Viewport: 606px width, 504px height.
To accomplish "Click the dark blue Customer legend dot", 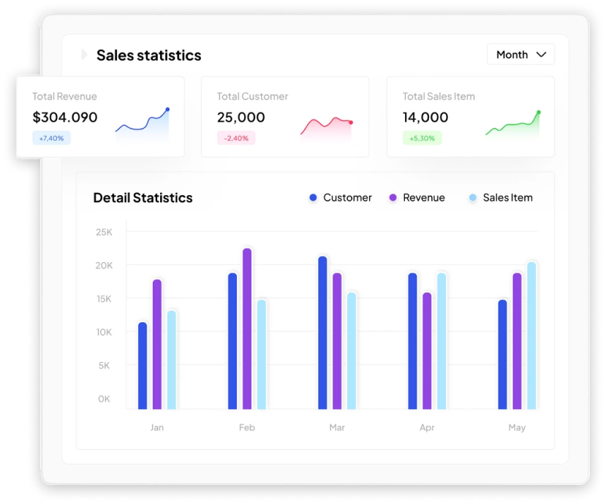I will click(x=313, y=198).
